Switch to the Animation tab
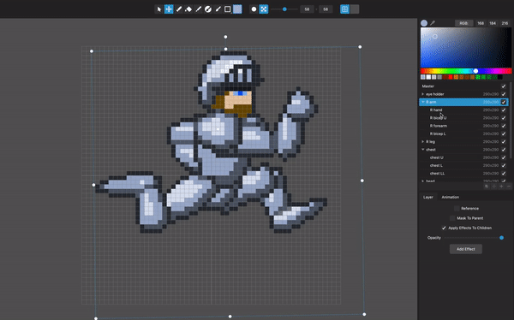The width and height of the screenshot is (514, 320). 451,197
